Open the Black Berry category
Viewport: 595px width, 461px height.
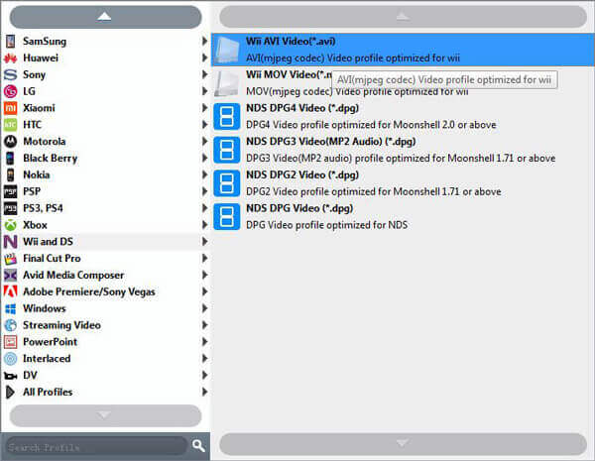click(x=105, y=159)
